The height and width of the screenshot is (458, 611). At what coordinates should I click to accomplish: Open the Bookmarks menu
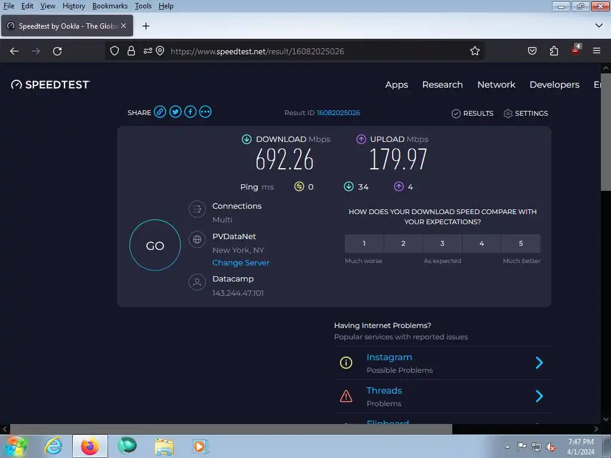(110, 6)
